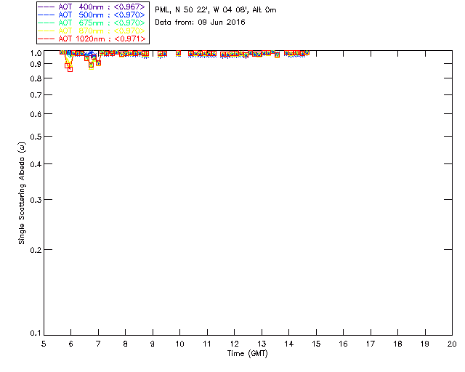The height and width of the screenshot is (372, 465).
Task: Click the 8 label on the time axis
Action: 126,344
